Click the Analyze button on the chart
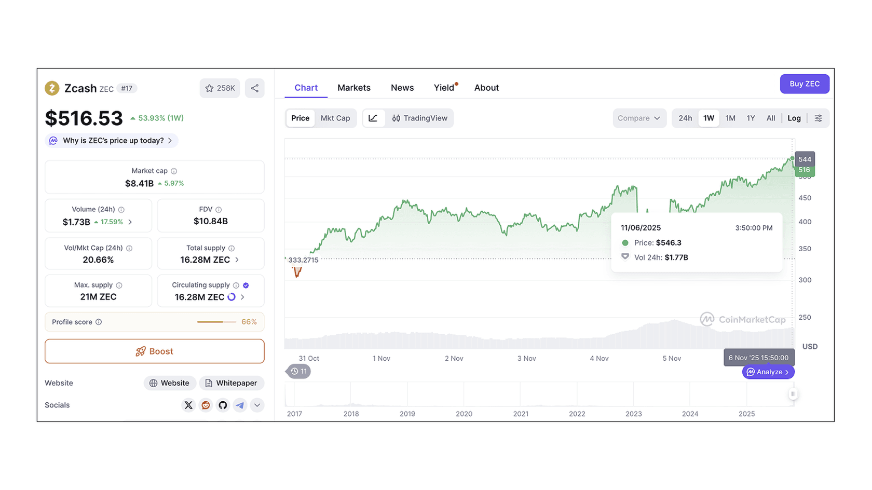The width and height of the screenshot is (872, 490). 768,372
